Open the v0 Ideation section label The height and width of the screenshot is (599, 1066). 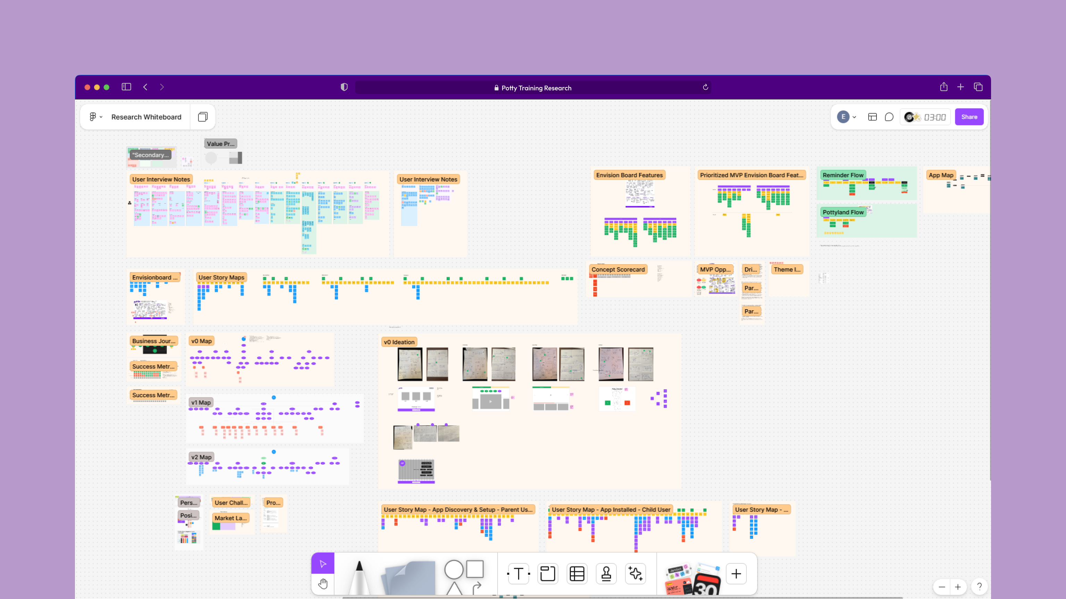(399, 342)
